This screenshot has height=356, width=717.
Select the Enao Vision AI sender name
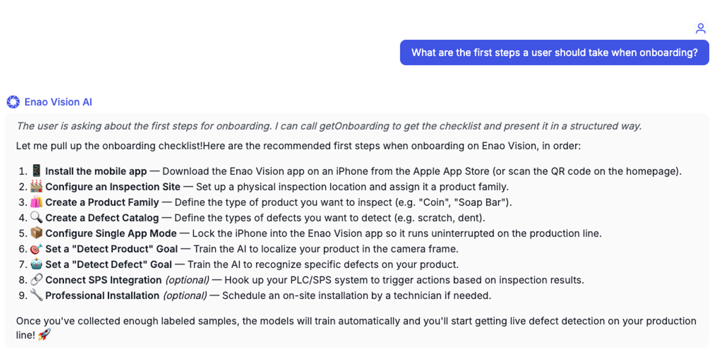[58, 101]
